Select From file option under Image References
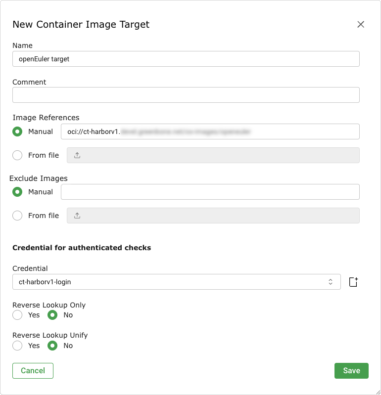 click(17, 155)
